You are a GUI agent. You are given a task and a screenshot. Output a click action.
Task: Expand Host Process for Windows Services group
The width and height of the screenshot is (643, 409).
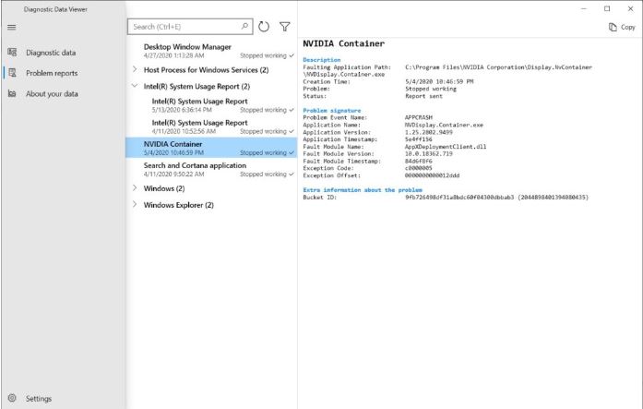[x=135, y=69]
